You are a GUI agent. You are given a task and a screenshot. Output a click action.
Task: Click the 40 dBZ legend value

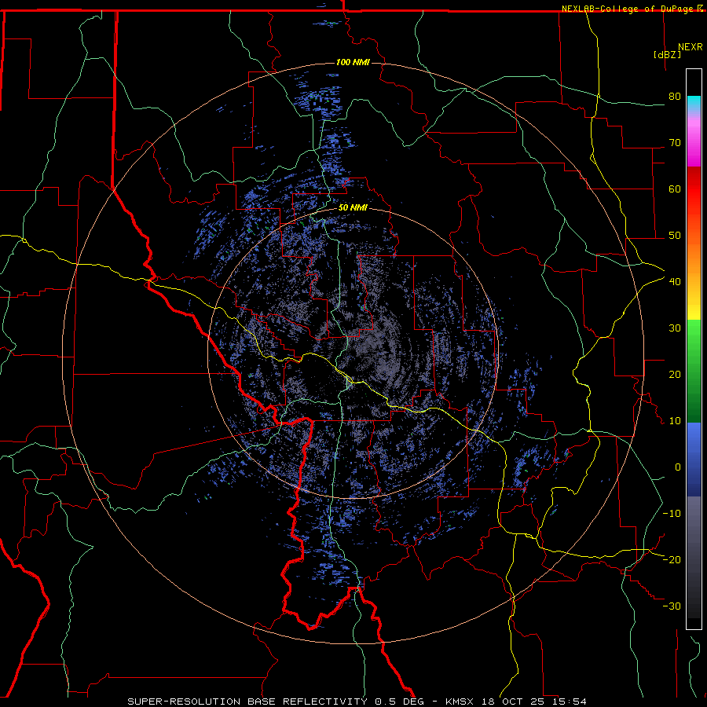[675, 282]
